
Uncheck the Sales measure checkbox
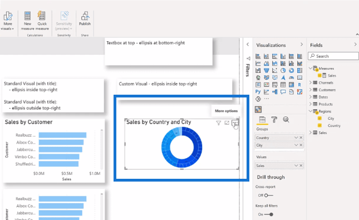tap(319, 75)
